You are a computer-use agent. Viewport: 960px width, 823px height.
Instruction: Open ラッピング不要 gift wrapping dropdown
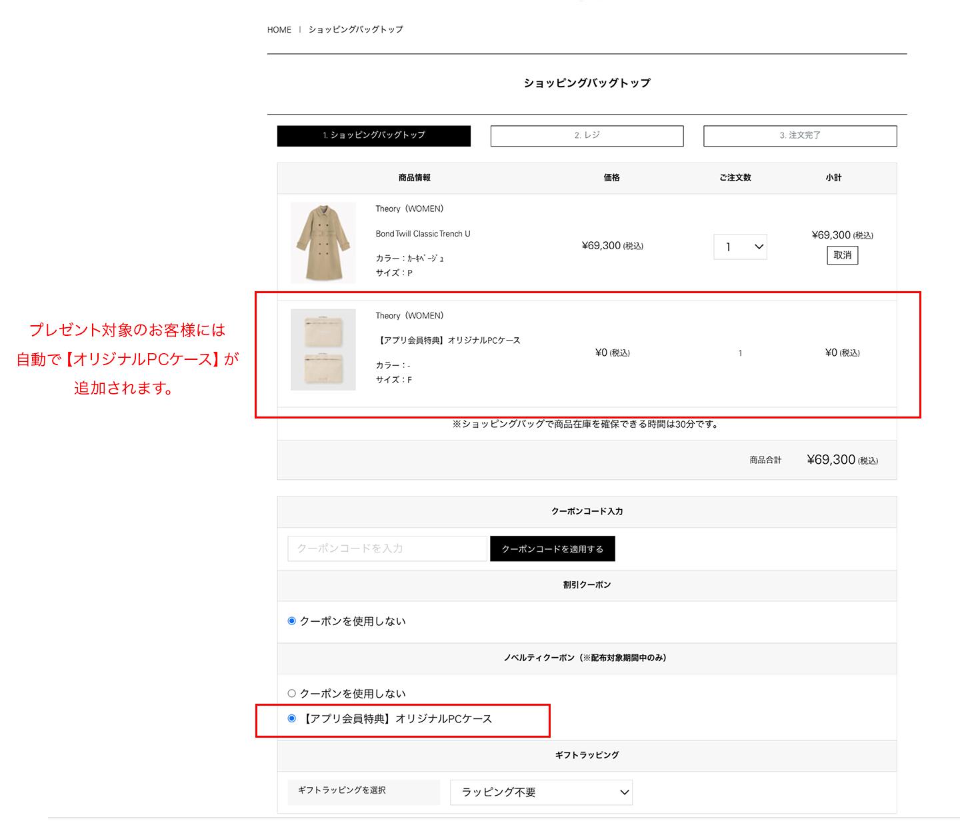click(x=541, y=792)
